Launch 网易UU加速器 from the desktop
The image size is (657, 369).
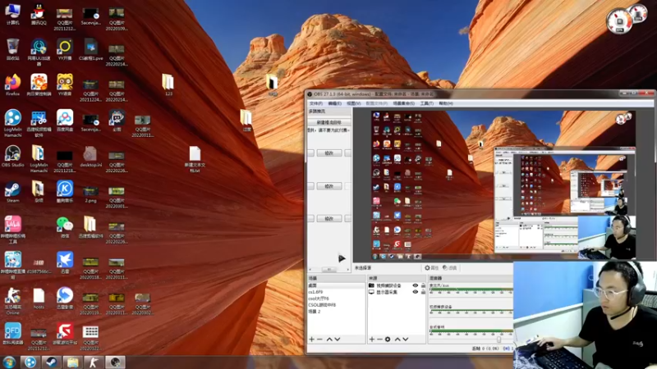pyautogui.click(x=39, y=52)
